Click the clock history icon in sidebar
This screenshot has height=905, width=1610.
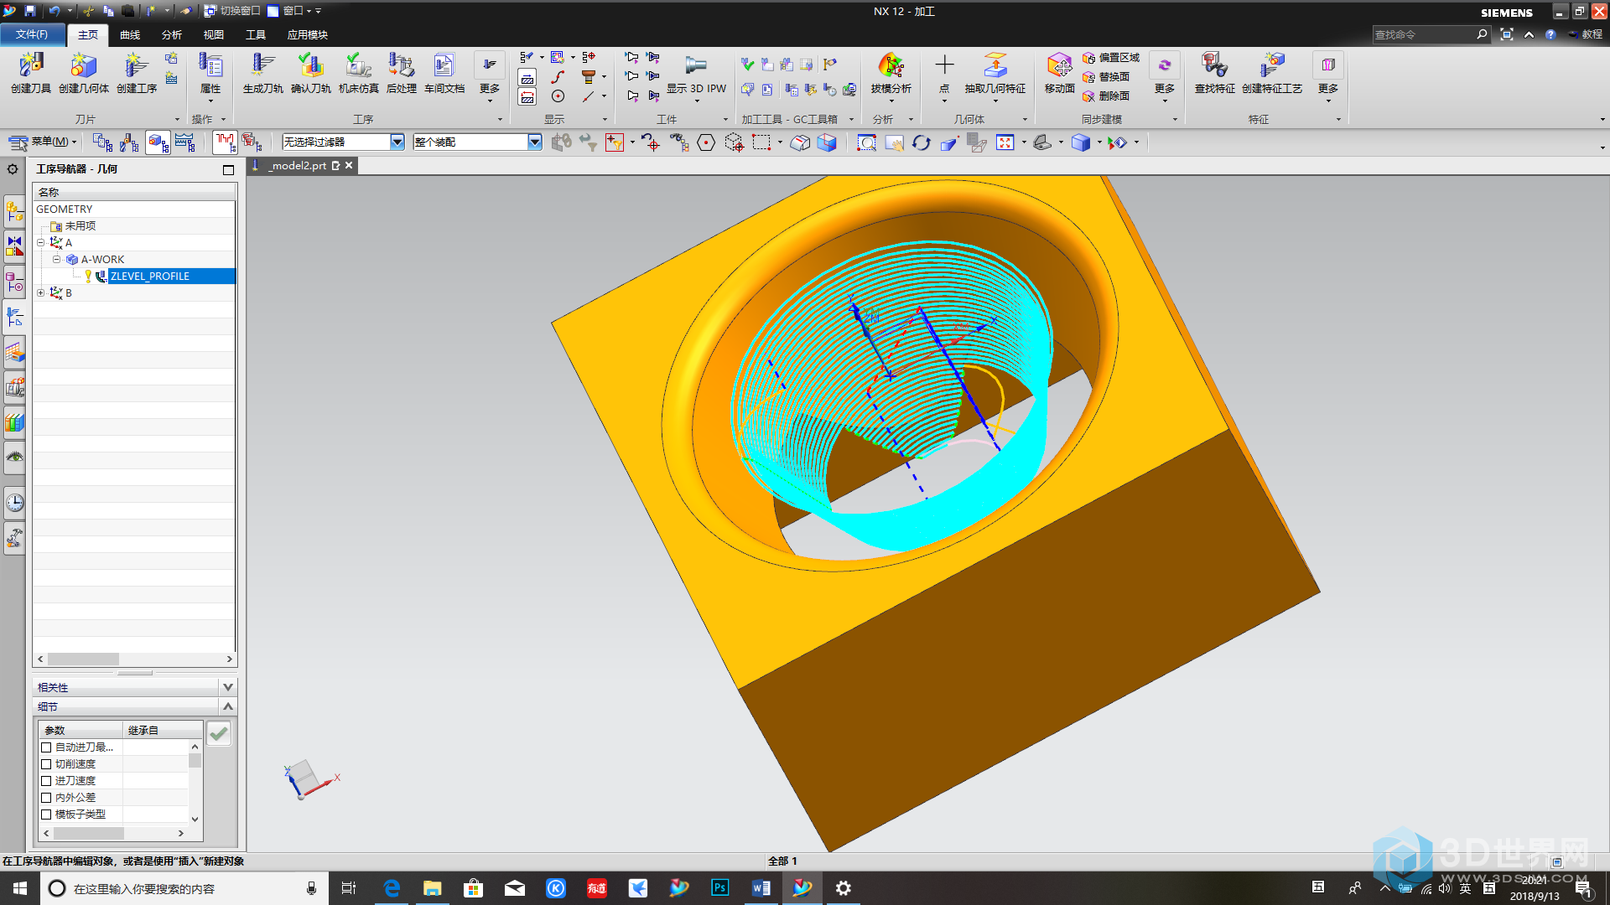point(15,503)
